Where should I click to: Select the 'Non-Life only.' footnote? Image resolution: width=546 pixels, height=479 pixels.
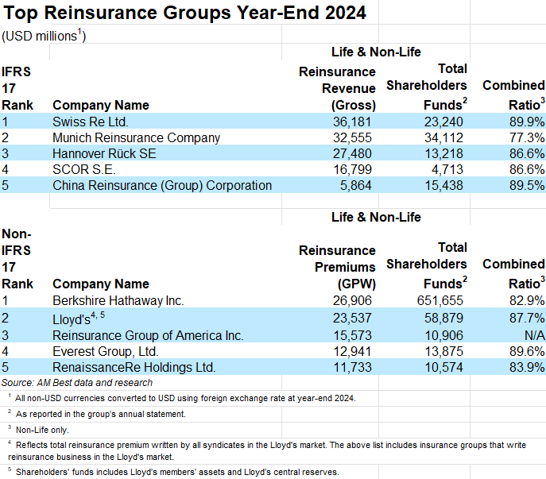point(38,430)
